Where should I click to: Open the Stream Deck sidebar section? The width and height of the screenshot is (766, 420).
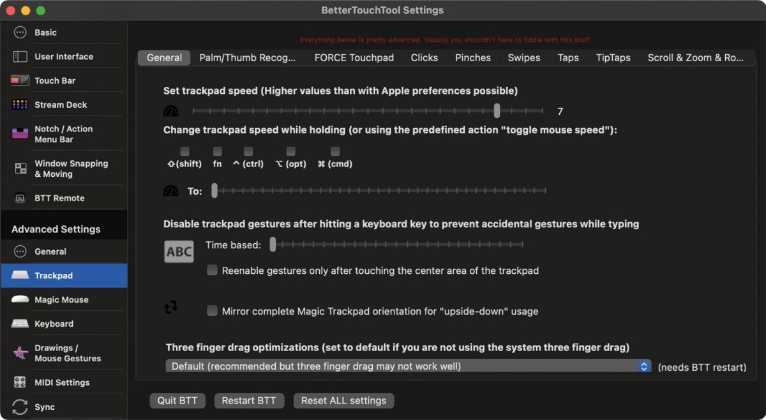coord(61,105)
